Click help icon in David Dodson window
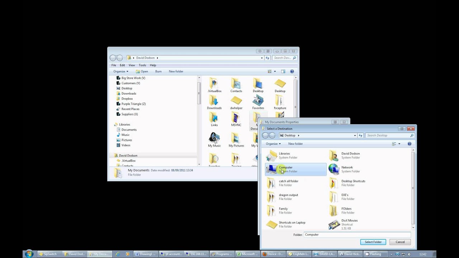The width and height of the screenshot is (459, 258). coord(292,71)
